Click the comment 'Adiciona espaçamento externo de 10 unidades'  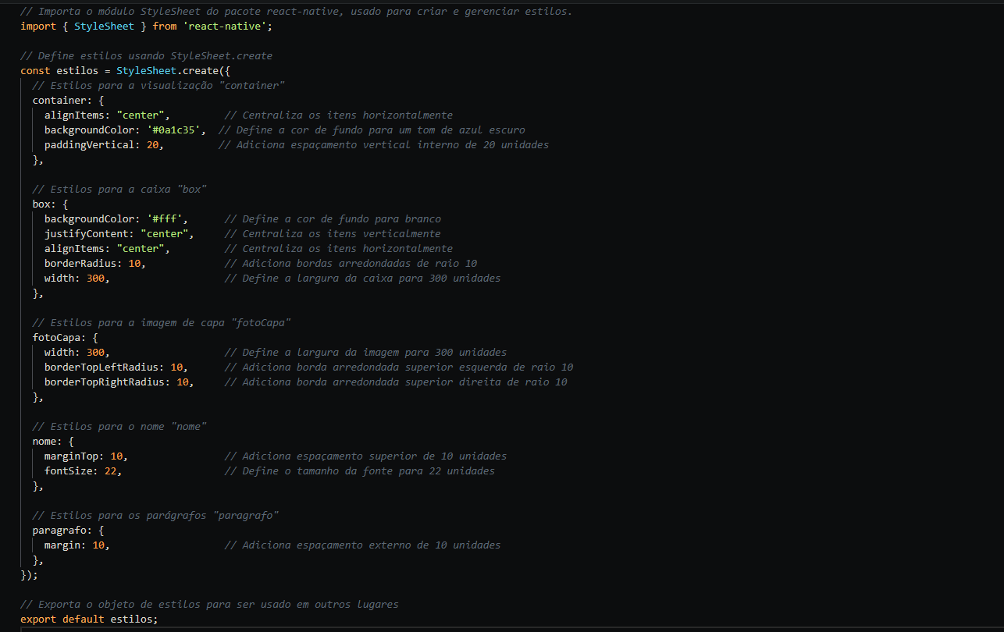point(362,545)
